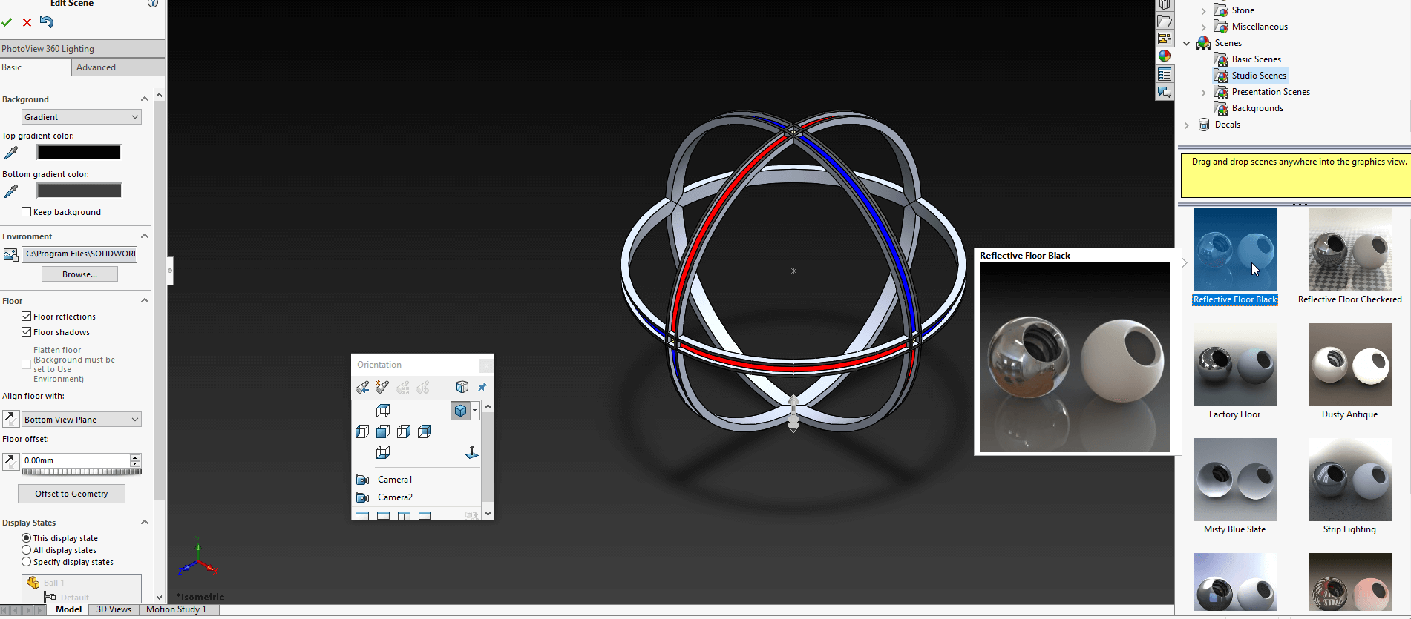This screenshot has width=1411, height=619.
Task: Switch to the Basic tab
Action: coord(36,67)
